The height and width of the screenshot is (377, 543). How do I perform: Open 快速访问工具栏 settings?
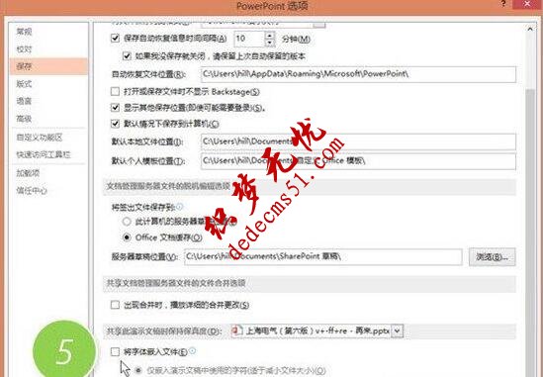tap(44, 154)
